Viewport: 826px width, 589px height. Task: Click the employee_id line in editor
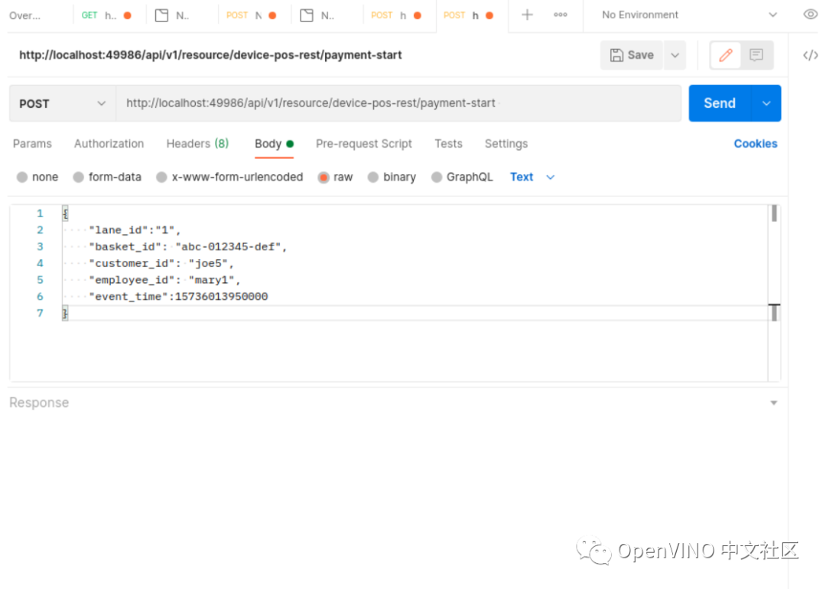click(164, 280)
